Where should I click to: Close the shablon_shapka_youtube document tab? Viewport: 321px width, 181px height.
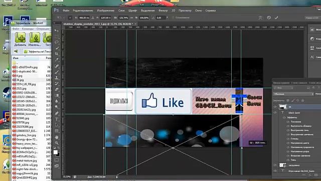pos(135,24)
